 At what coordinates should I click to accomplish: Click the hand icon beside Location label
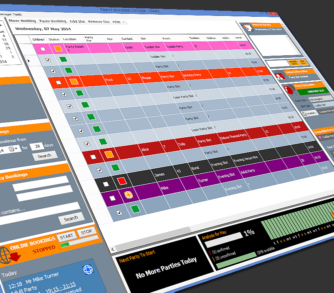[x=304, y=114]
